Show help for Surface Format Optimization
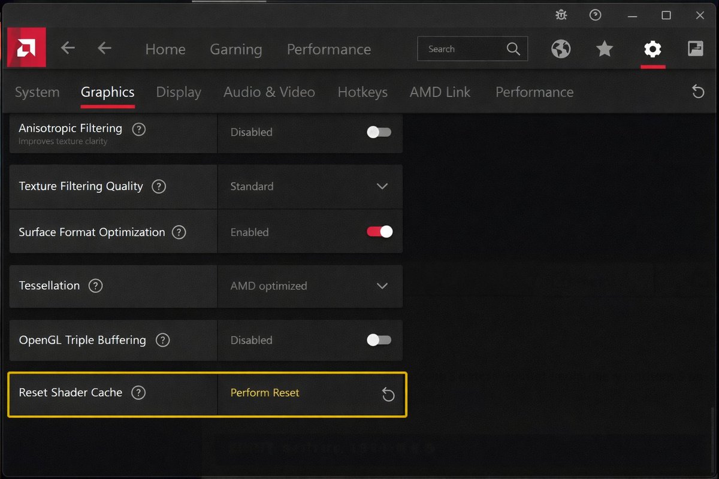The image size is (719, 479). [179, 232]
